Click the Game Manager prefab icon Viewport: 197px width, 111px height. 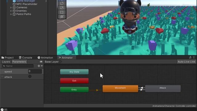(14, 1)
